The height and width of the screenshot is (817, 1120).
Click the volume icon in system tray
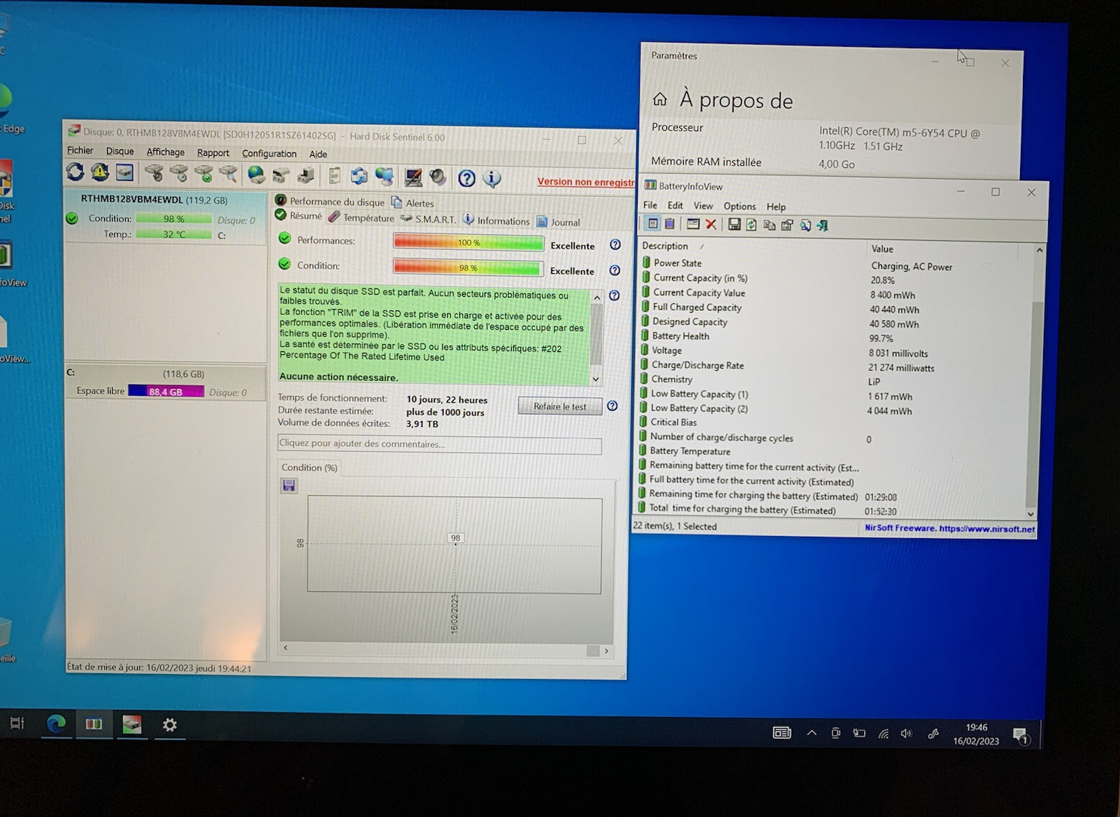click(906, 734)
